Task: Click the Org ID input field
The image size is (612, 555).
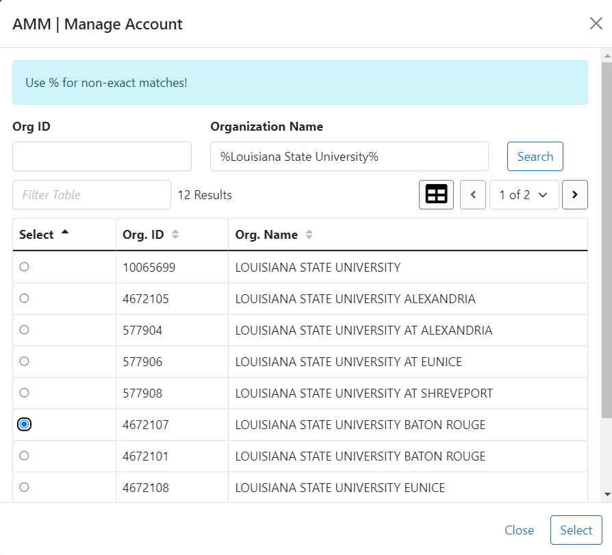Action: [x=102, y=157]
